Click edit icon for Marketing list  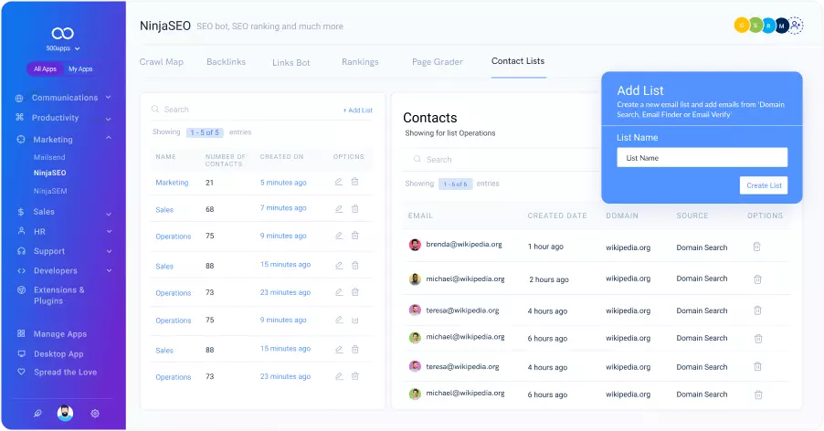(339, 182)
